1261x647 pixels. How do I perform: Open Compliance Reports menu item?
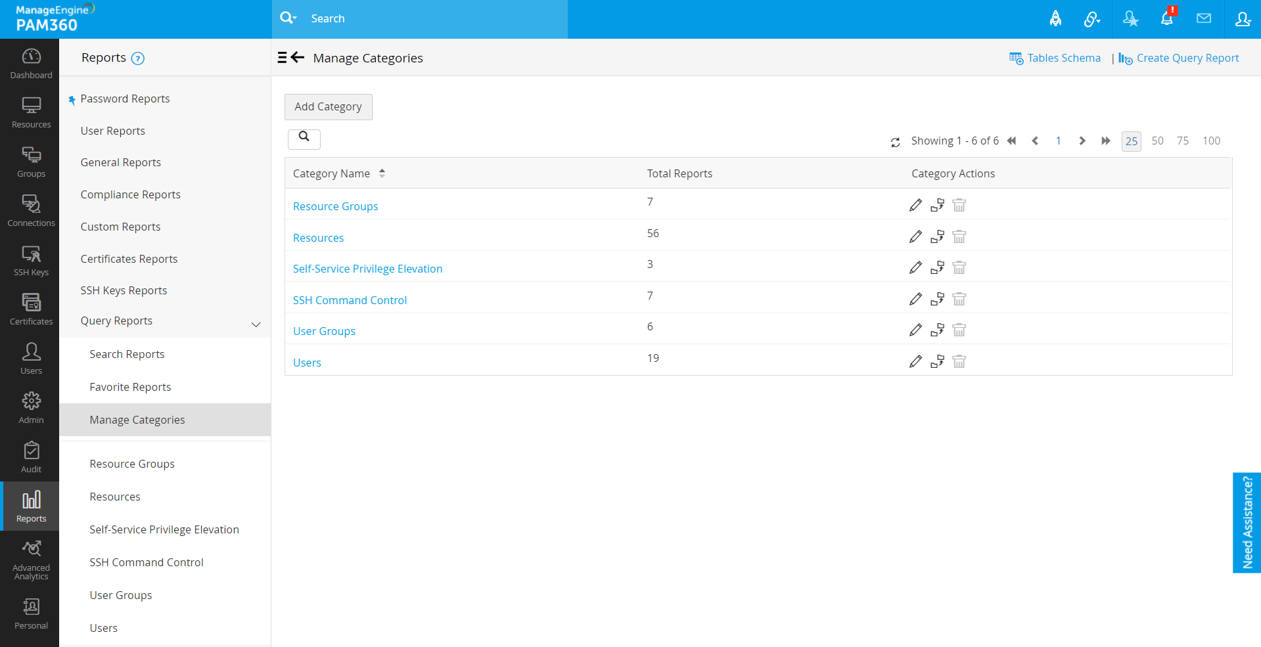click(130, 194)
